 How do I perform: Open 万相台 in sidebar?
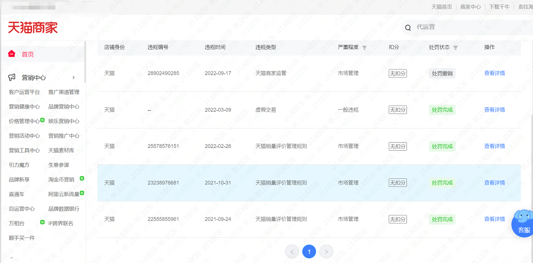pyautogui.click(x=16, y=223)
